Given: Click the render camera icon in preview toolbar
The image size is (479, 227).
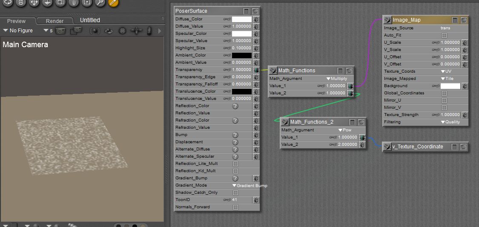Looking at the screenshot, I should point(60,31).
